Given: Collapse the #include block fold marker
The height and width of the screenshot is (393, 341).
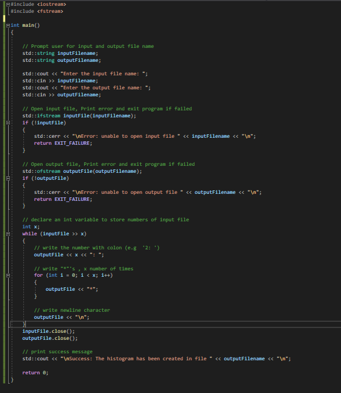Looking at the screenshot, I should coord(8,5).
